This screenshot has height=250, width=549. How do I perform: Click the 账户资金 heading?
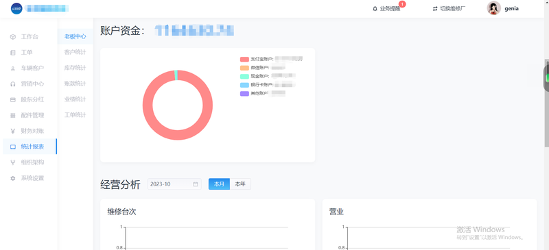123,31
